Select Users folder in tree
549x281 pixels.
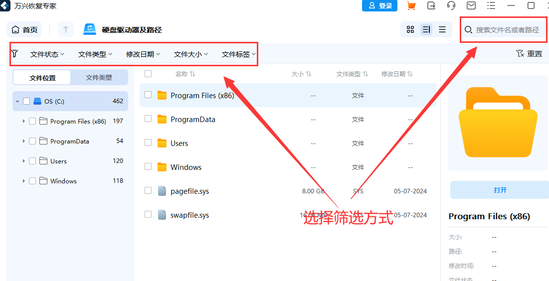[x=58, y=161]
